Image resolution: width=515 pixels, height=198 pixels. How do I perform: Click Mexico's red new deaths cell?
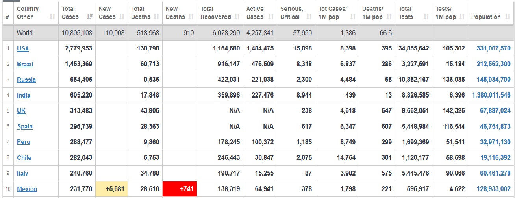[180, 189]
